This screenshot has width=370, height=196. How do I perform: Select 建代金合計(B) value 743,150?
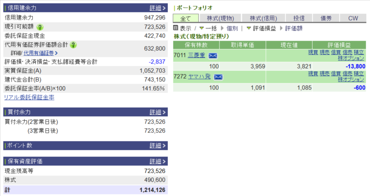click(x=155, y=79)
